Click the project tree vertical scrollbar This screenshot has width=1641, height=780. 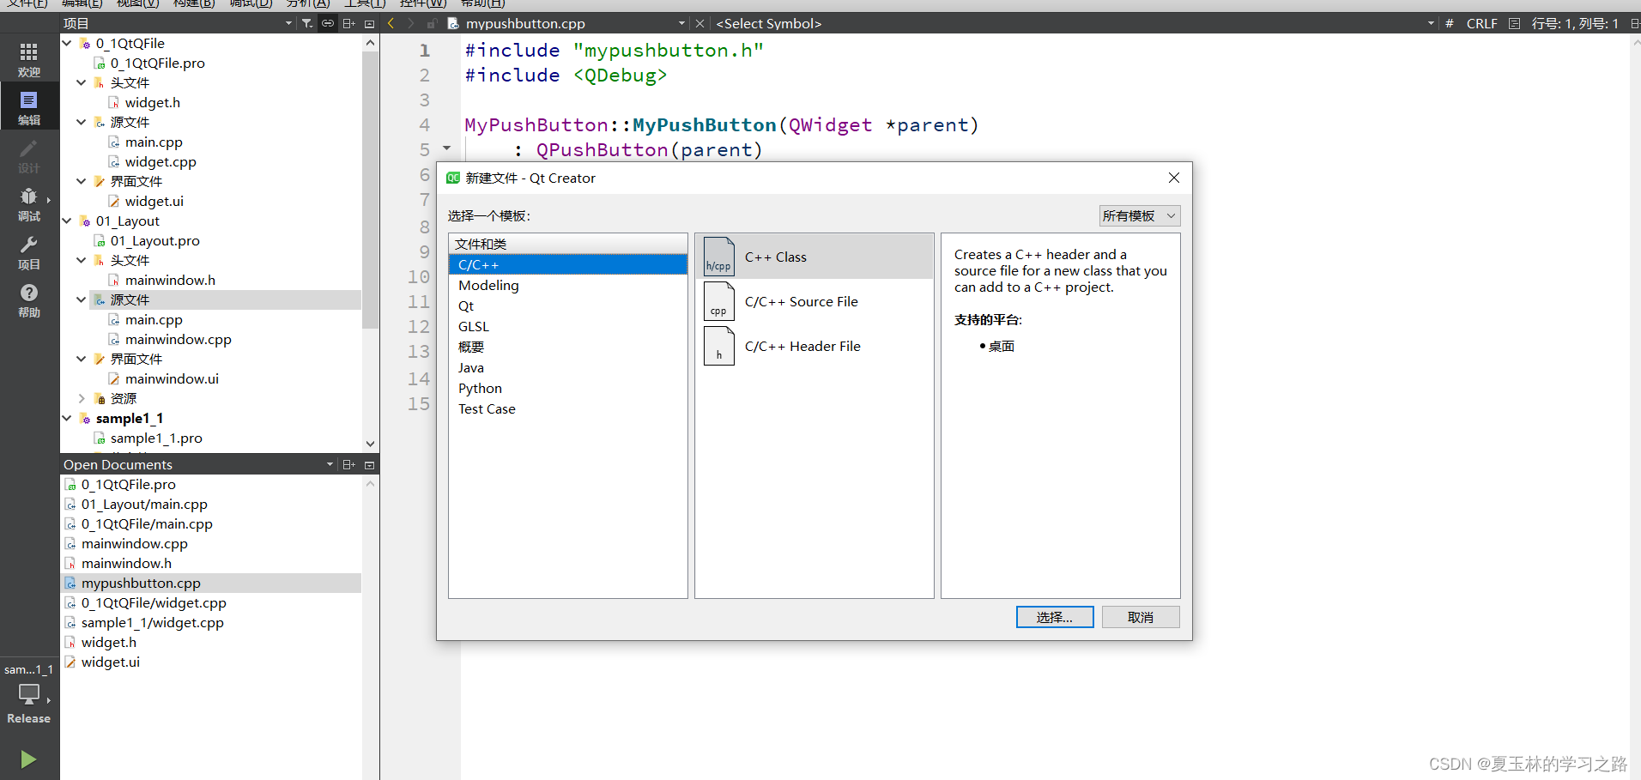pyautogui.click(x=371, y=189)
